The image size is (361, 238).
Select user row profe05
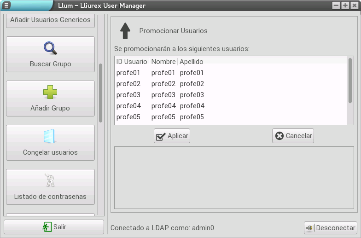230,117
